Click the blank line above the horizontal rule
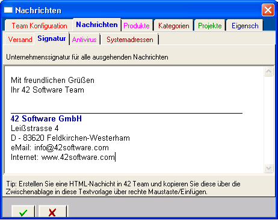 point(126,104)
